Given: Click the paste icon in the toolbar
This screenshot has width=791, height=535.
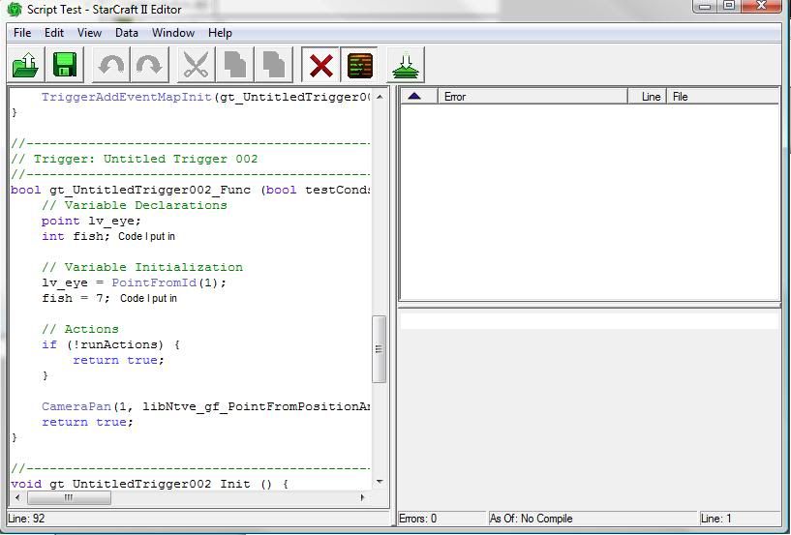Looking at the screenshot, I should [274, 66].
